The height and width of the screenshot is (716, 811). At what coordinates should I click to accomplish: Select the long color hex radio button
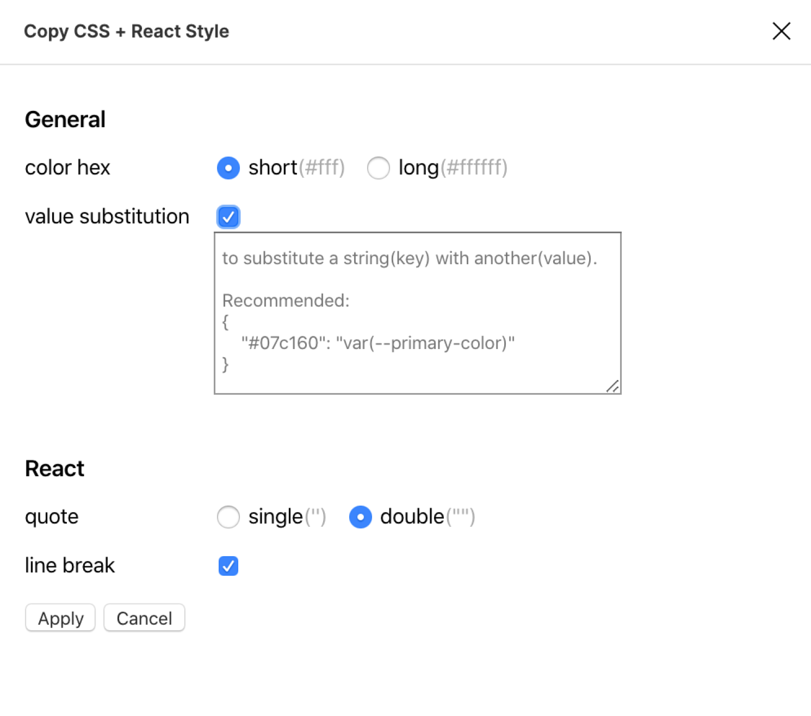point(379,168)
